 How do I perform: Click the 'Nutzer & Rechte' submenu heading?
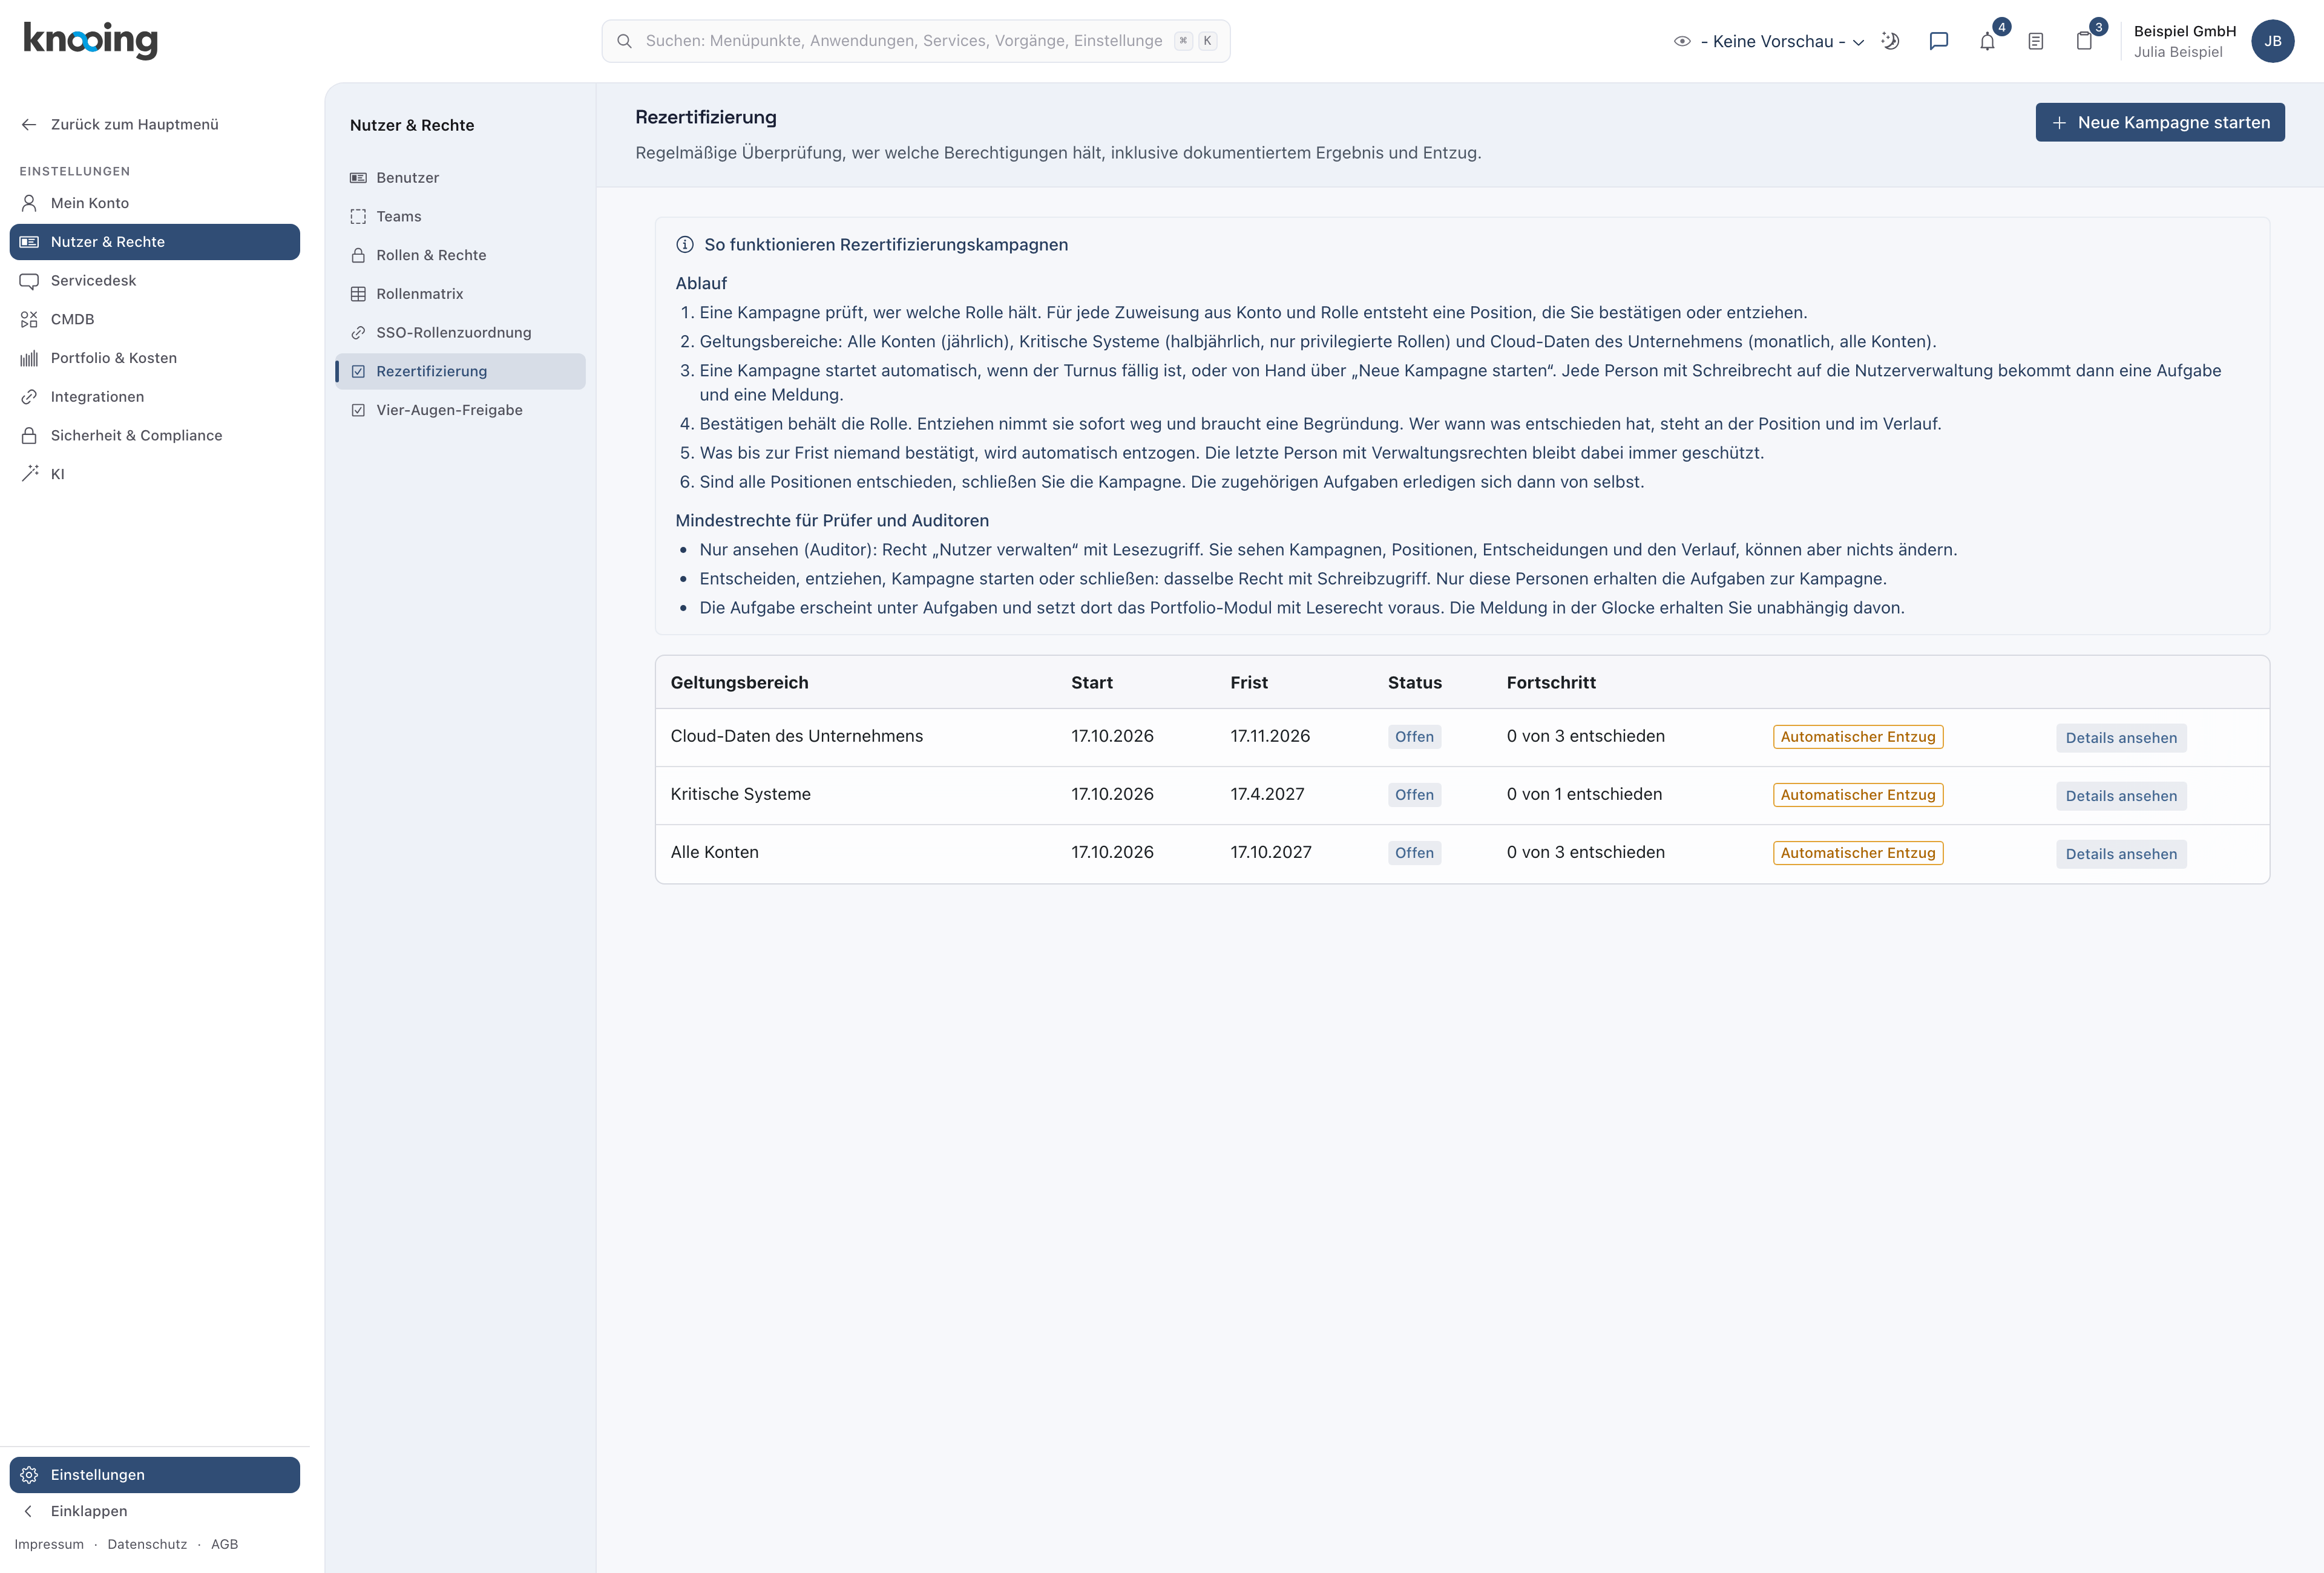pyautogui.click(x=412, y=126)
